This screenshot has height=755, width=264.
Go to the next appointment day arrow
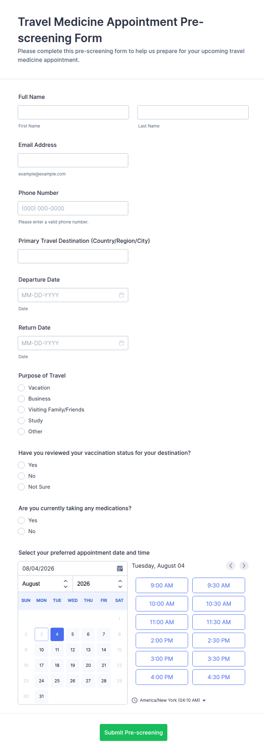pyautogui.click(x=244, y=565)
